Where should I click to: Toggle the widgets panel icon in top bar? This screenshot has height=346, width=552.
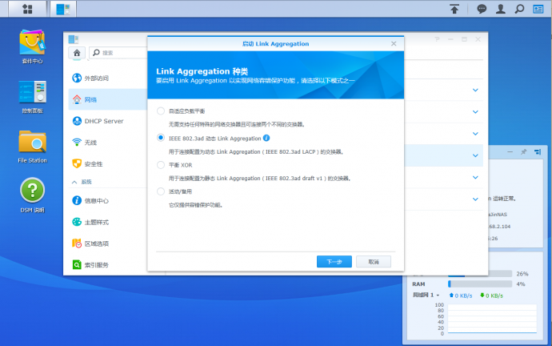[538, 9]
